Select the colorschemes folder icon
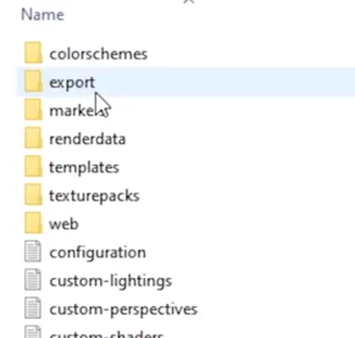This screenshot has width=355, height=338. [x=34, y=52]
